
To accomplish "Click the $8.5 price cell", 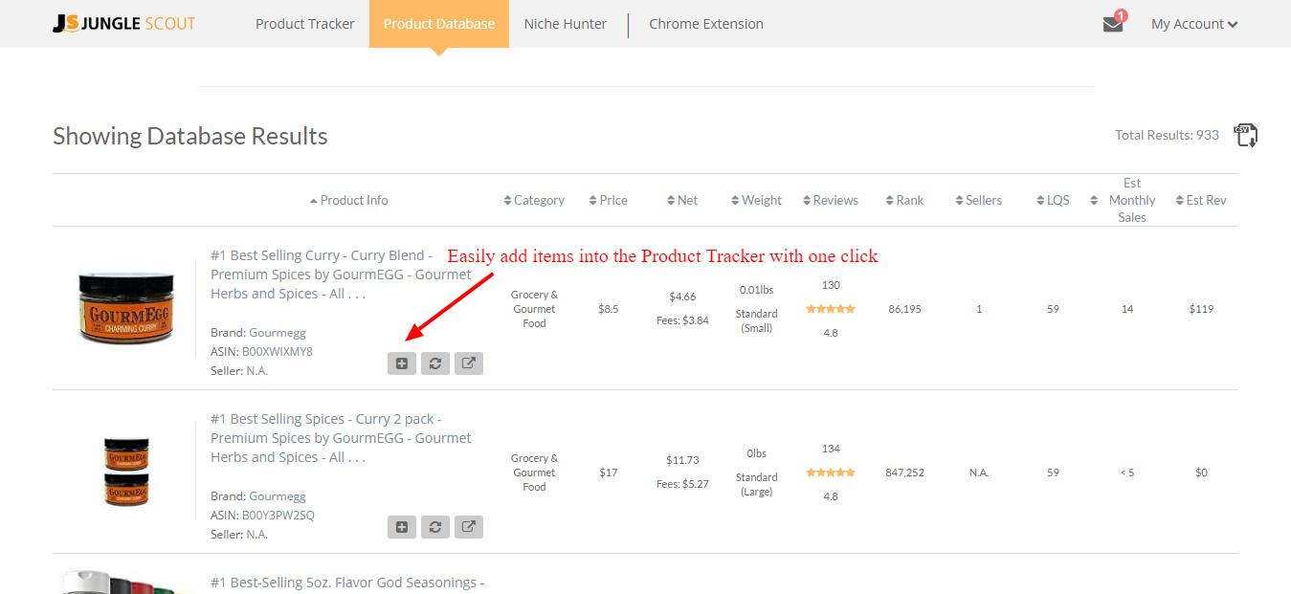I will pos(609,309).
